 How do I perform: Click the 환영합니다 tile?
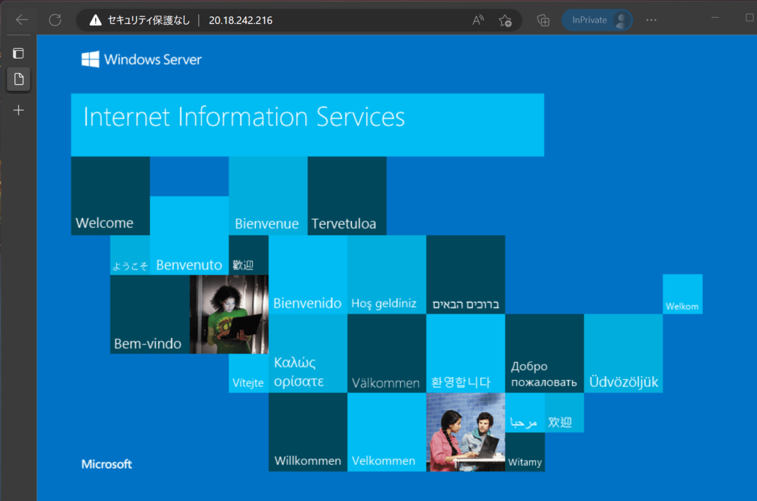pyautogui.click(x=466, y=354)
